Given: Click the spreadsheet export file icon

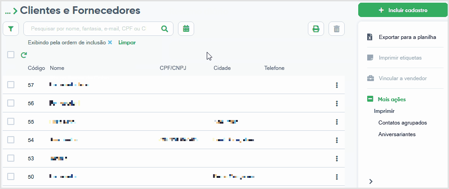Looking at the screenshot, I should (370, 37).
